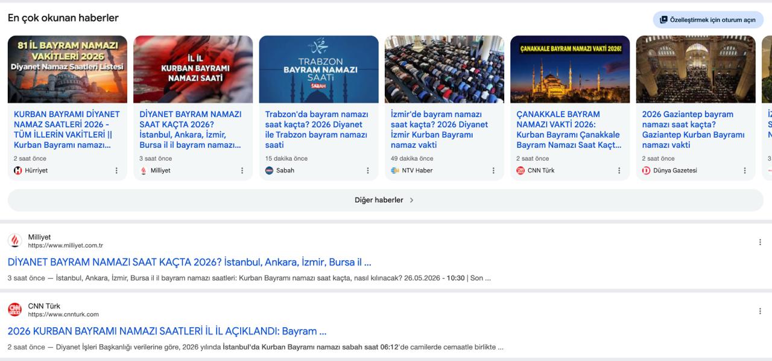Click the CNN Türk site name above the result URL
This screenshot has width=772, height=361.
(x=45, y=306)
